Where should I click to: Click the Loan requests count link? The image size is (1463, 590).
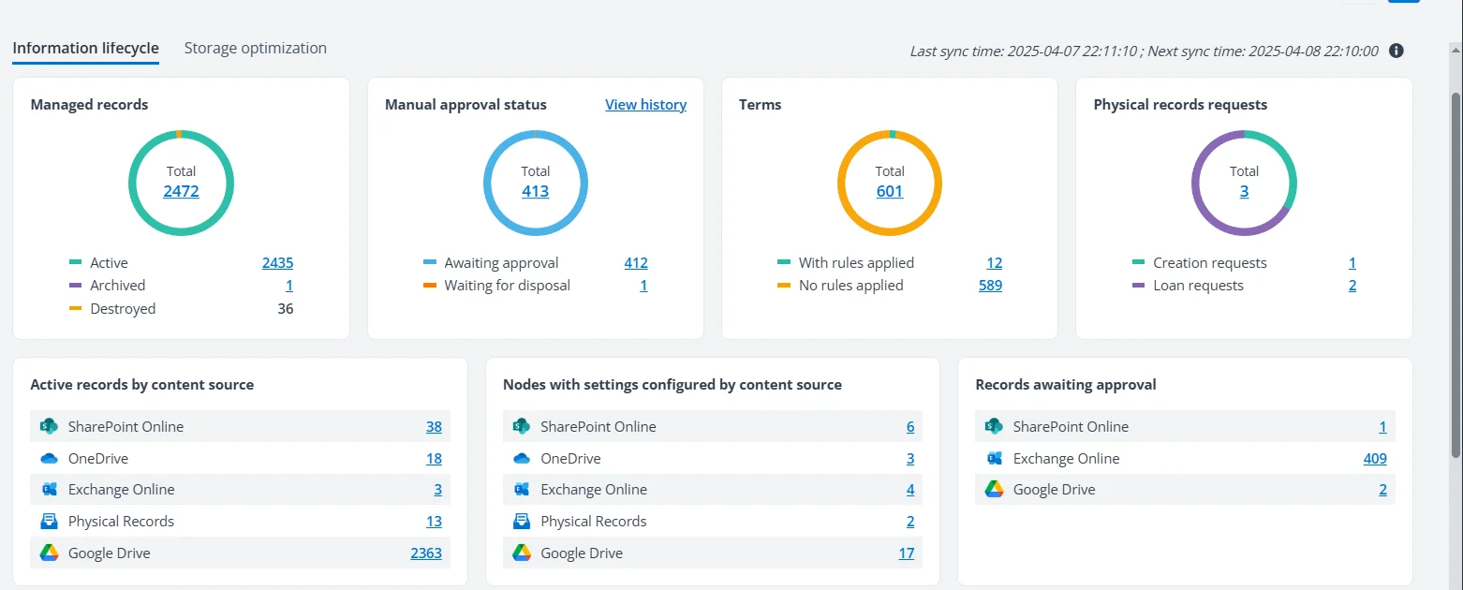coord(1352,286)
